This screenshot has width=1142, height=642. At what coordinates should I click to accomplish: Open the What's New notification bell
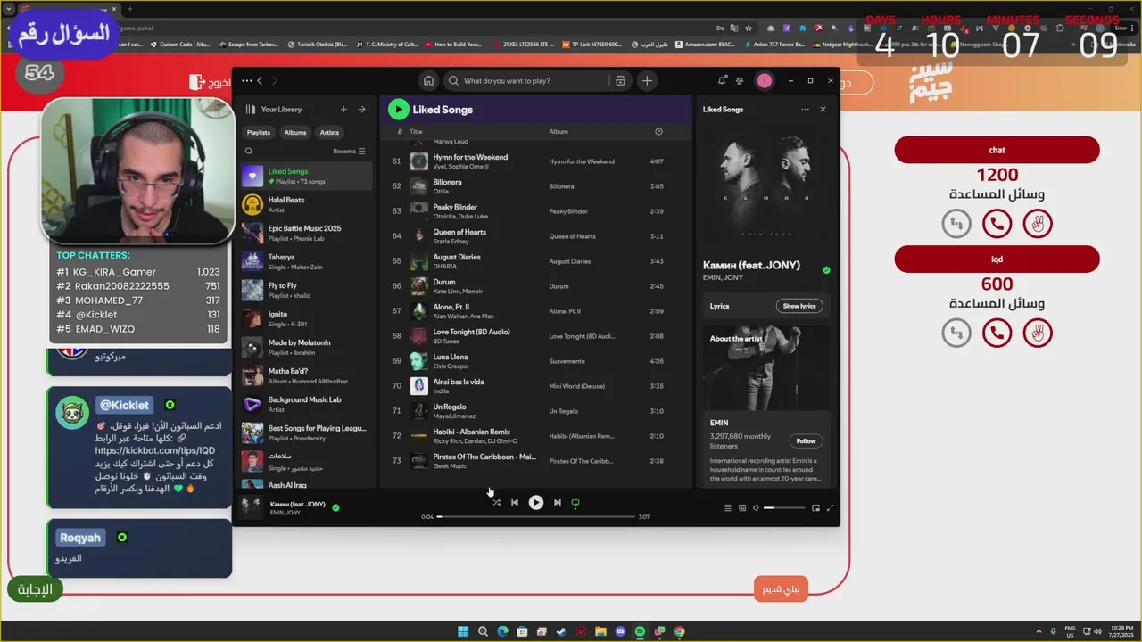722,81
